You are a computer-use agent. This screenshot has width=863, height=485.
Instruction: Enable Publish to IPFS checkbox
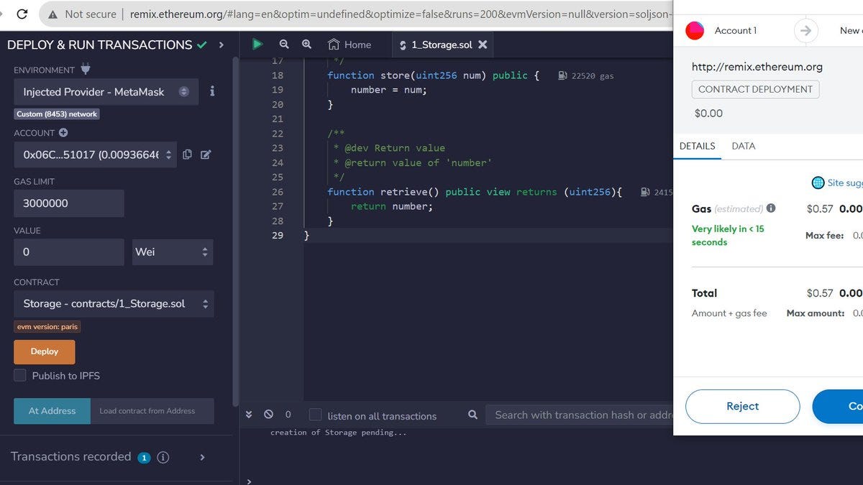[x=20, y=375]
